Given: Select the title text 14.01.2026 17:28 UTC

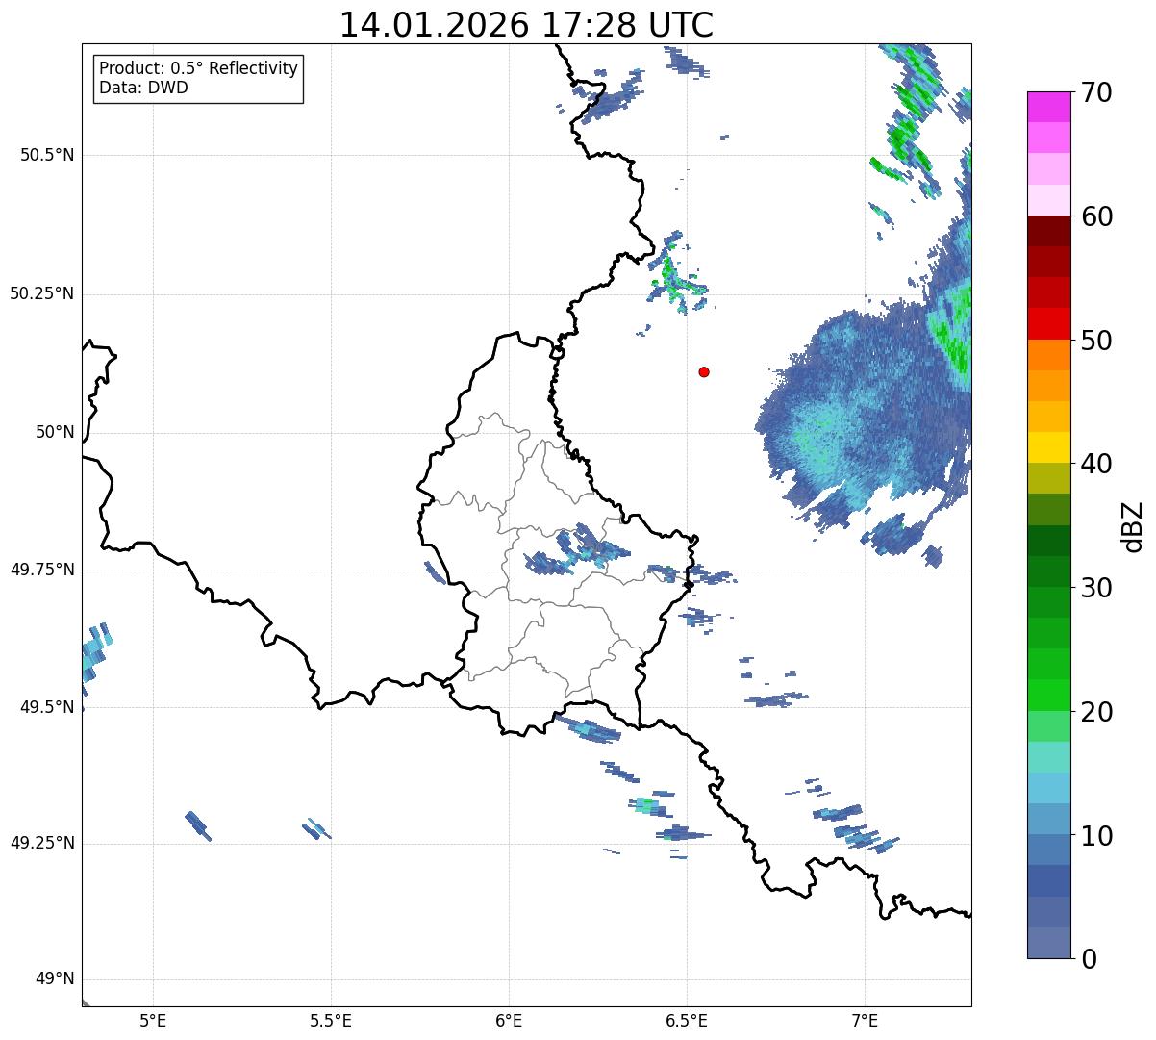Looking at the screenshot, I should point(526,25).
